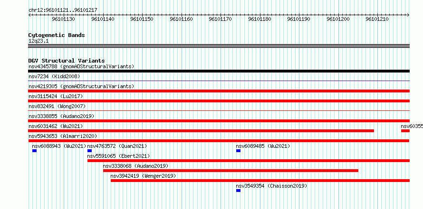Open nsv6031462 (Wu2021) variant label
The width and height of the screenshot is (423, 209).
click(x=56, y=126)
